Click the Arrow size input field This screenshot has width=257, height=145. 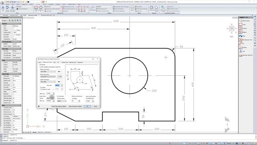(x=58, y=85)
